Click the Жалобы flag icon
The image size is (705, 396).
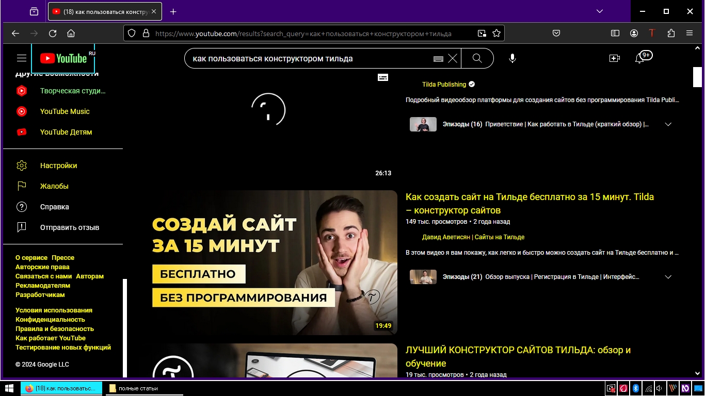22,186
